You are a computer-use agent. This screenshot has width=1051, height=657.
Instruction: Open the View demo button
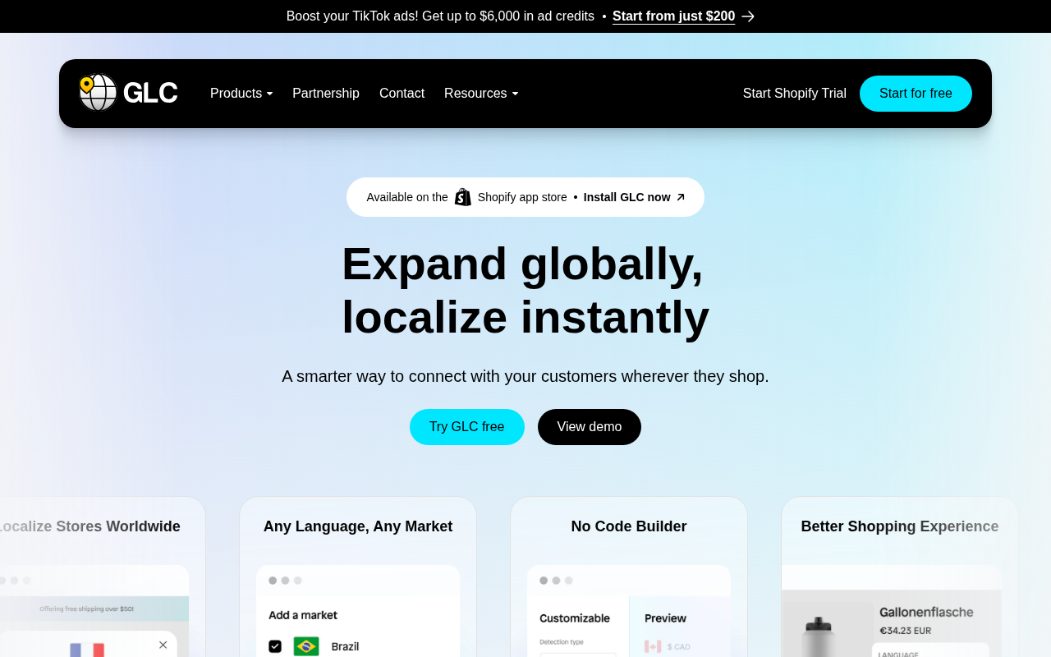(590, 427)
